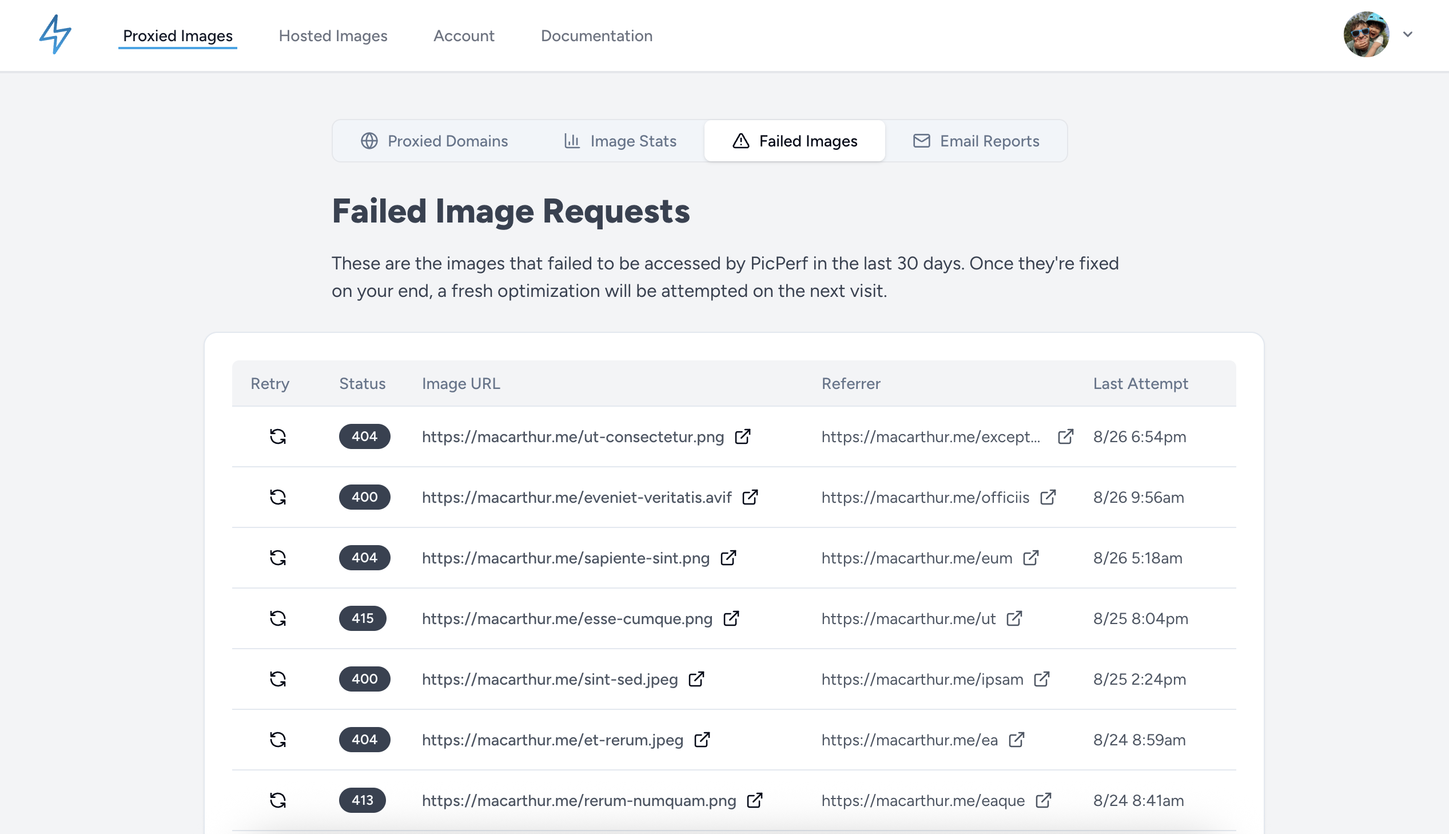
Task: Open esse-cumque.png with its external link icon
Action: pyautogui.click(x=731, y=618)
